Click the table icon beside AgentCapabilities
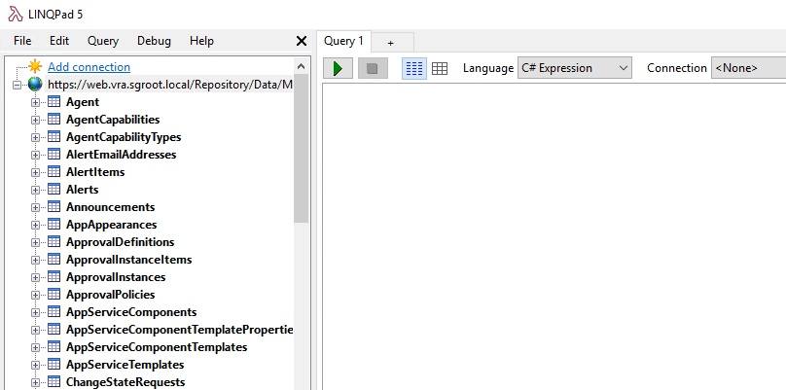This screenshot has height=390, width=786. coord(54,120)
